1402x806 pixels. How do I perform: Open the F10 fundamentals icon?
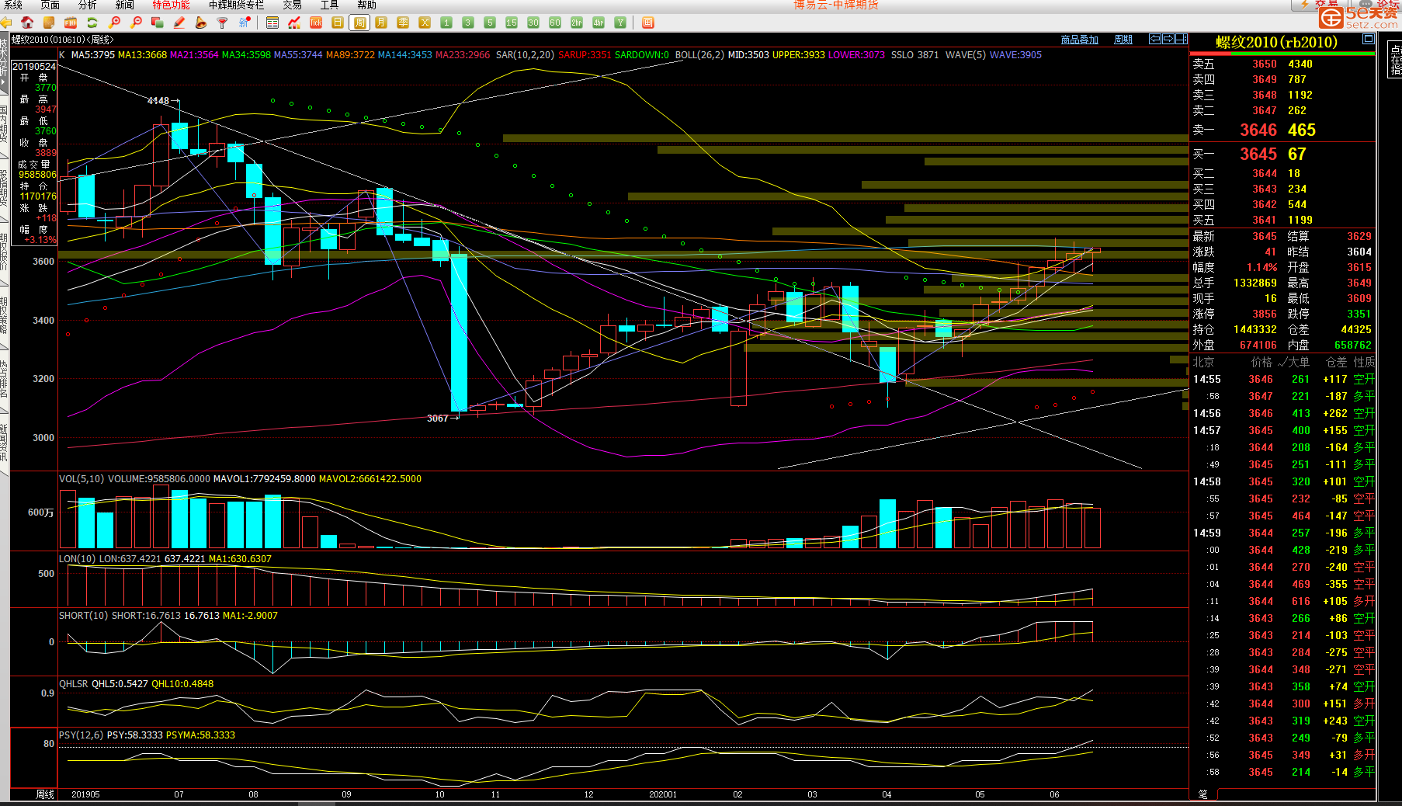click(x=71, y=23)
